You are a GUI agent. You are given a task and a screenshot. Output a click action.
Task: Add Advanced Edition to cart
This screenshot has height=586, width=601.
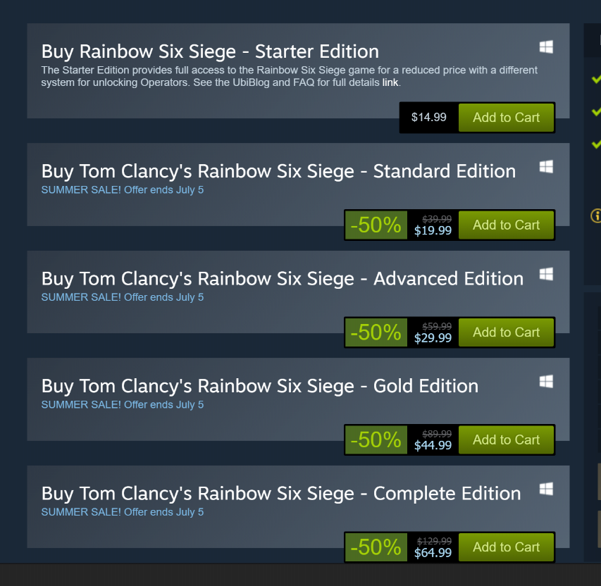point(506,332)
